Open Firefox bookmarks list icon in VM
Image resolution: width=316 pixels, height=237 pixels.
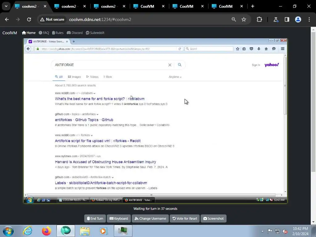point(244,49)
